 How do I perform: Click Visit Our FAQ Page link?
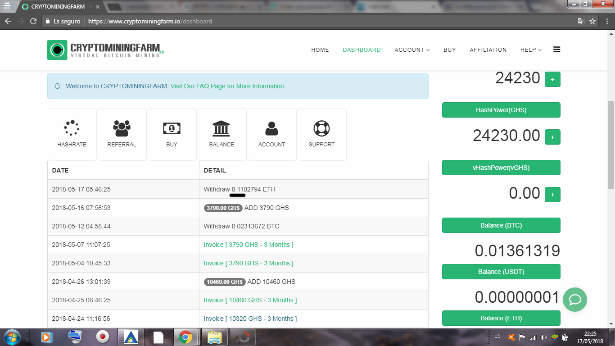[x=227, y=86]
